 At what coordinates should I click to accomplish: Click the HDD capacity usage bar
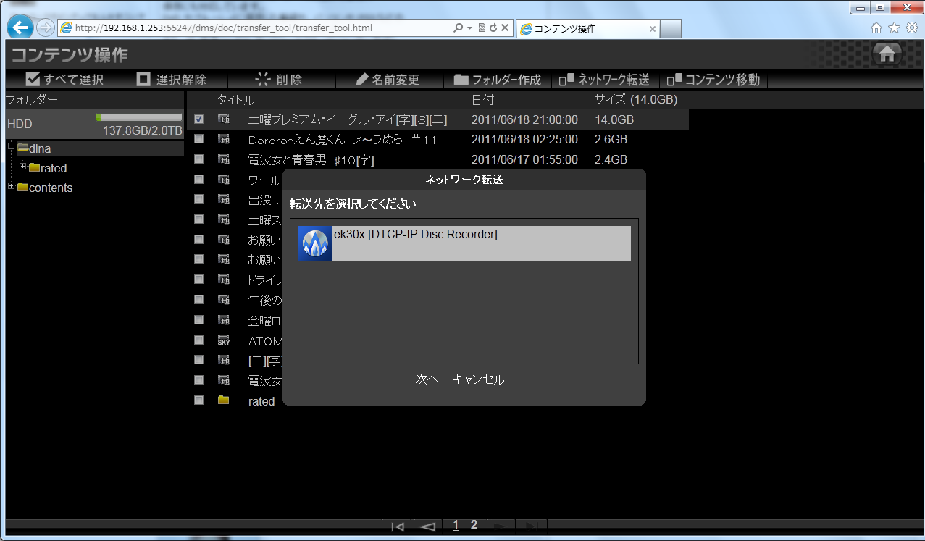[139, 117]
